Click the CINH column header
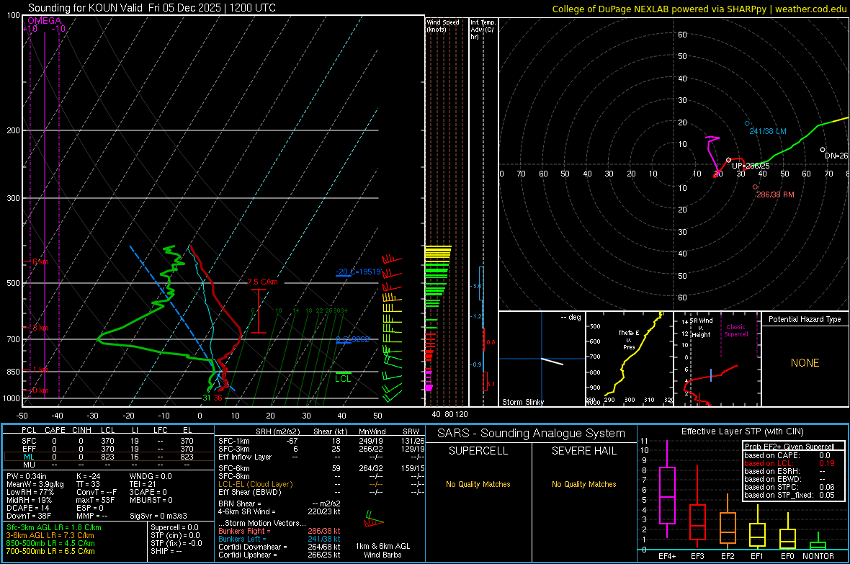Image resolution: width=850 pixels, height=564 pixels. click(81, 430)
